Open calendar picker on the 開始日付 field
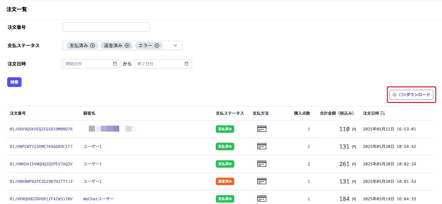The image size is (442, 204). click(x=115, y=64)
